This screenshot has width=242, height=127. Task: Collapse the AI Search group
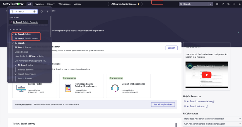(x=13, y=43)
